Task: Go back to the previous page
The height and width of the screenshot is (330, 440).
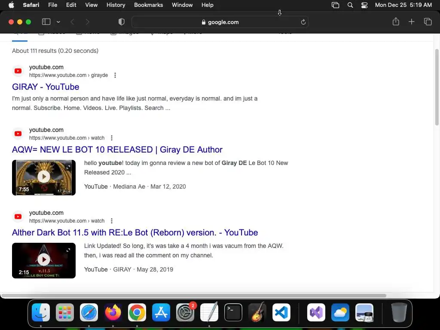Action: coord(72,22)
